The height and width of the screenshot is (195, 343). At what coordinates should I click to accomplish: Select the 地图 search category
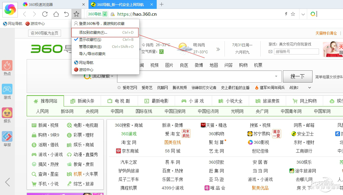214,65
